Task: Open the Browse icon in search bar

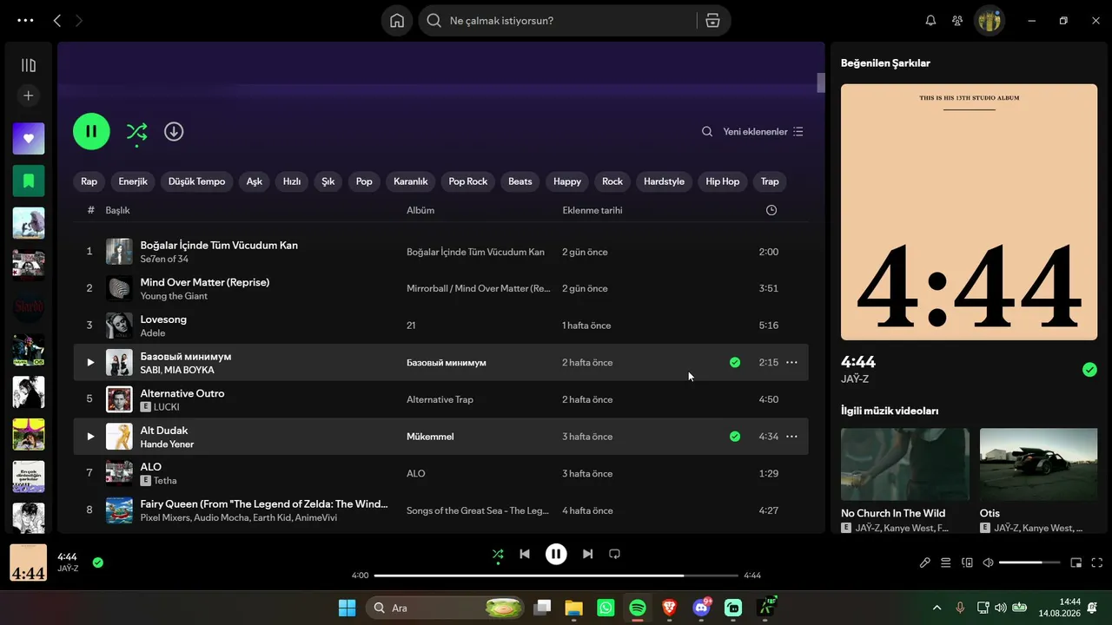Action: click(712, 21)
